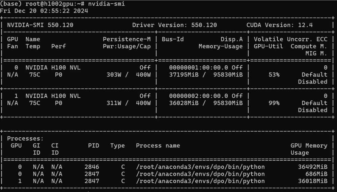The height and width of the screenshot is (192, 337).
Task: Click the Processes: section label
Action: [25, 138]
